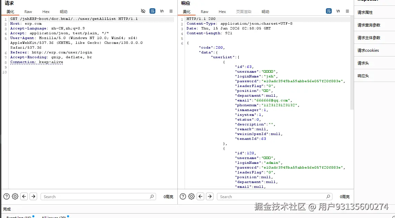
Task: Open search settings gear below response pane
Action: click(x=191, y=196)
